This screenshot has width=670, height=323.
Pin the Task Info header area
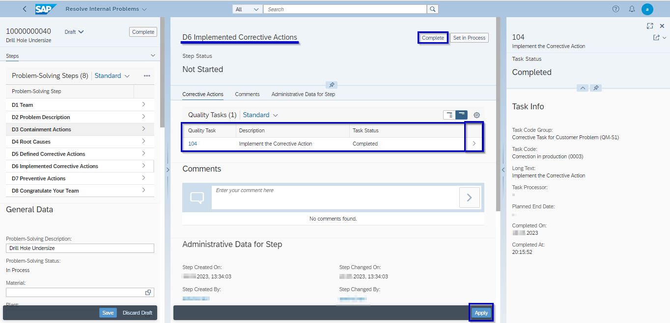click(596, 88)
